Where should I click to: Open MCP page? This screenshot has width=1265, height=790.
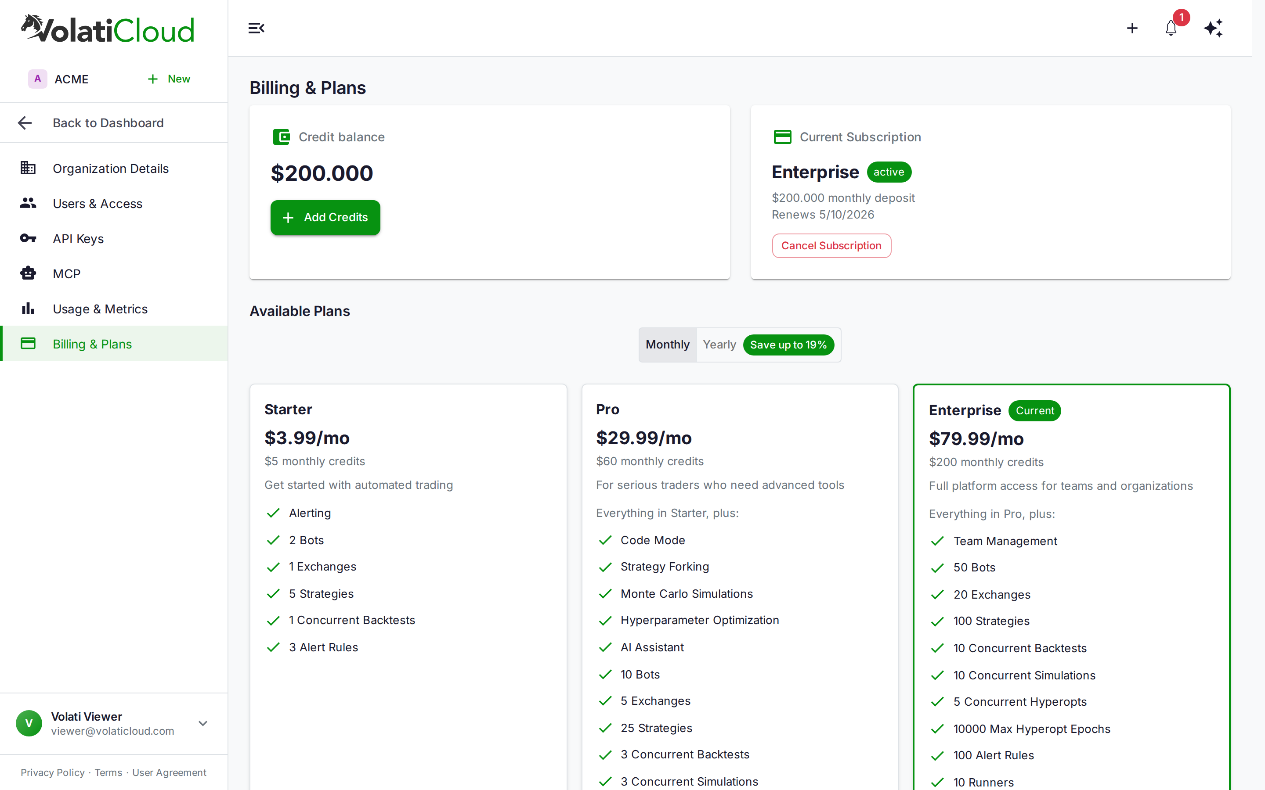(x=114, y=273)
